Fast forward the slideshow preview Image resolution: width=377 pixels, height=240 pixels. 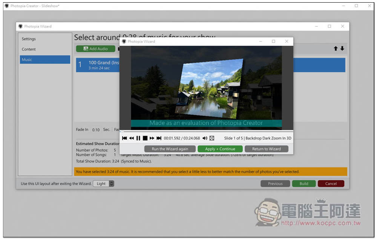point(152,138)
